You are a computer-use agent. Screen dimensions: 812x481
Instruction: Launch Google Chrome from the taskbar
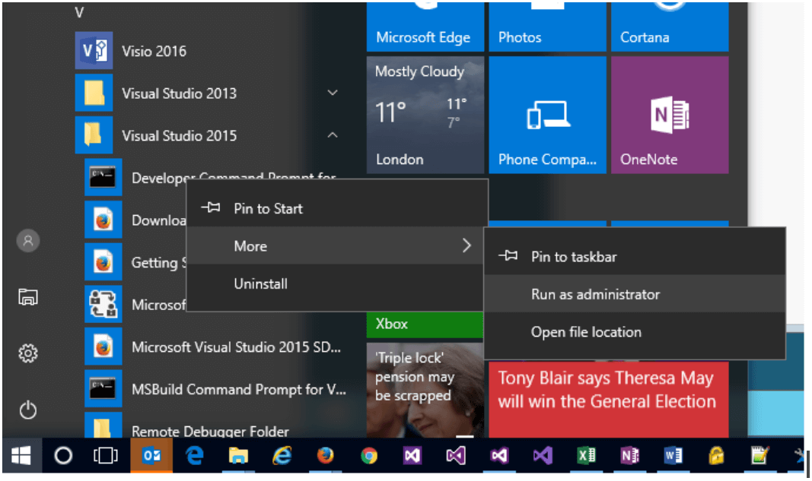[369, 455]
